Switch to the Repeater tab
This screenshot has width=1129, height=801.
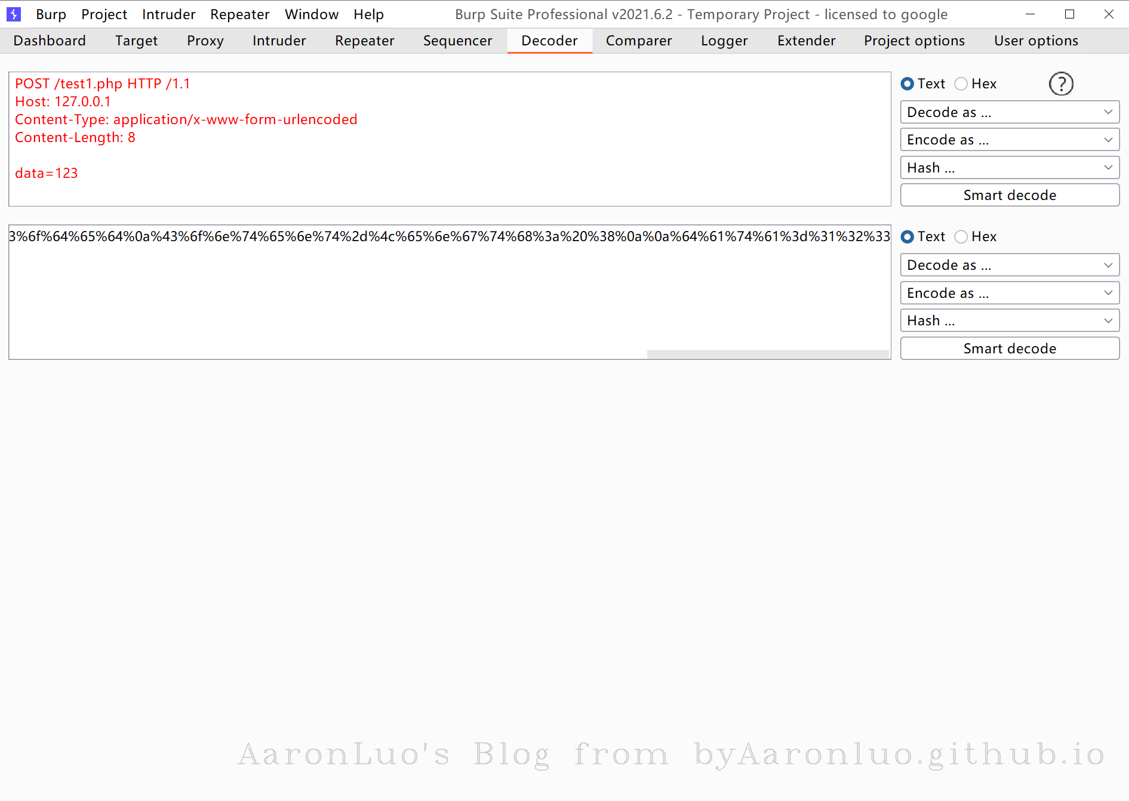(364, 41)
